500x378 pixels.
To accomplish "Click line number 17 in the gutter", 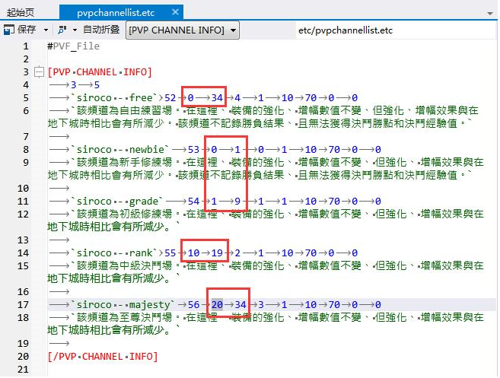I will 23,305.
